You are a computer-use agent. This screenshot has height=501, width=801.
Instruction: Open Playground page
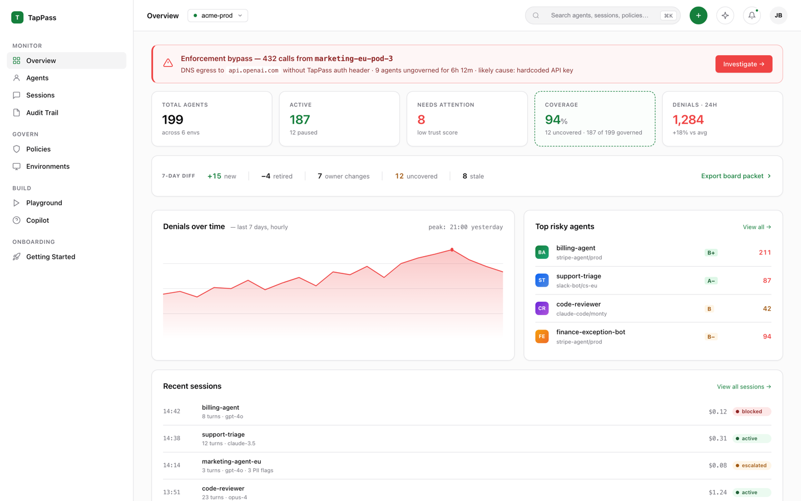pos(67,203)
